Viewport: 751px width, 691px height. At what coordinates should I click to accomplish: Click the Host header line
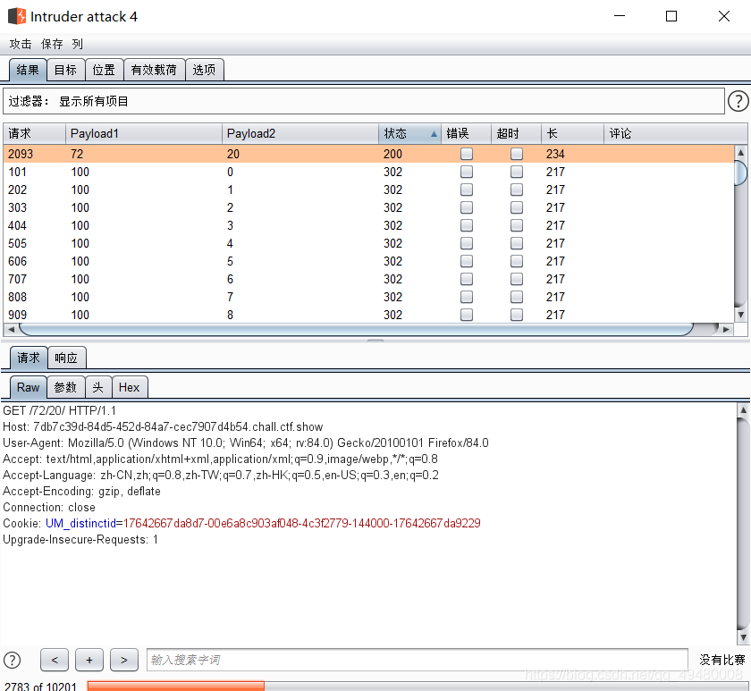pyautogui.click(x=163, y=426)
